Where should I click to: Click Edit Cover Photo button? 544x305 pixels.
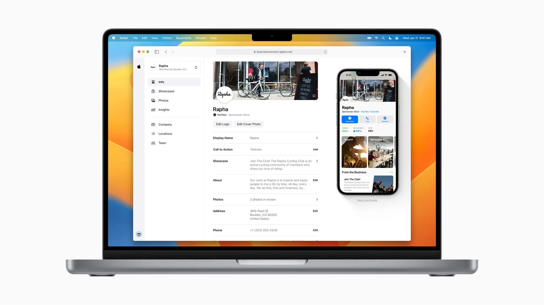click(x=249, y=124)
